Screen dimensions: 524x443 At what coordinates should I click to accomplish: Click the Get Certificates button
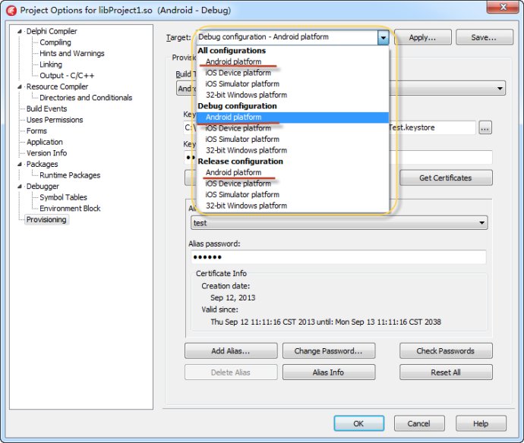tap(446, 178)
